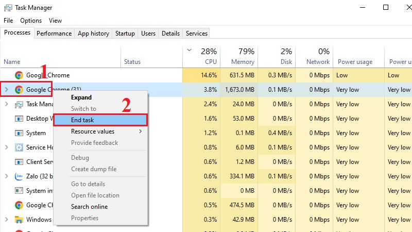The image size is (412, 232).
Task: Sort processes by the Status column
Action: coord(151,57)
